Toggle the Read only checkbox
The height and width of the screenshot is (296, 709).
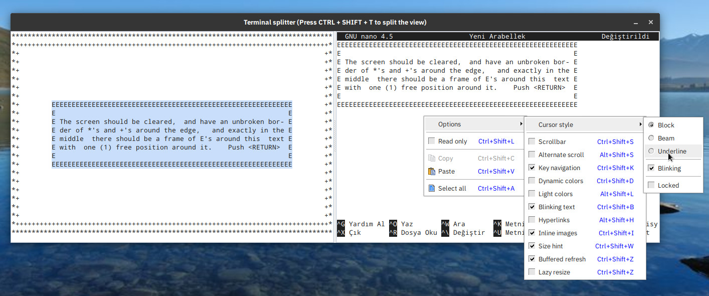[431, 141]
